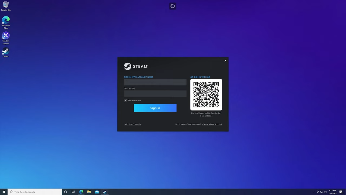Image resolution: width=346 pixels, height=195 pixels.
Task: Click the Shadow tray icon next to network
Action: 318,192
